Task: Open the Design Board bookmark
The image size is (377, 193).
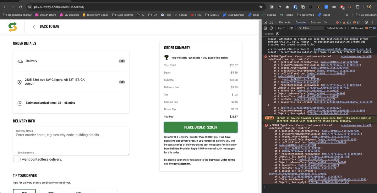Action: (x=46, y=15)
